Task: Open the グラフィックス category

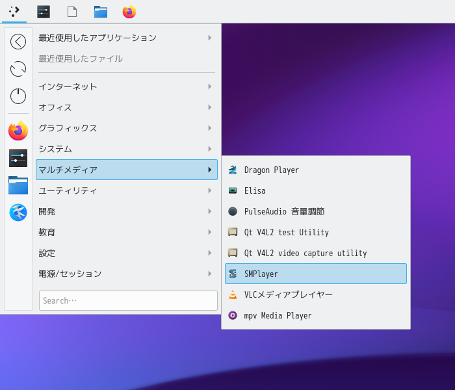Action: point(127,128)
